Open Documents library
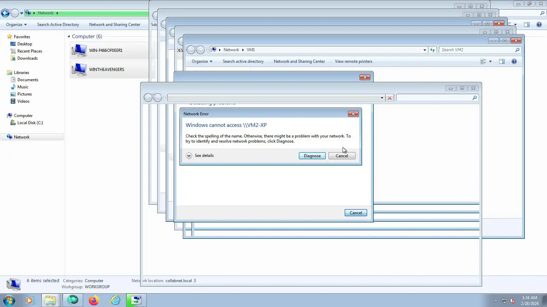 tap(28, 80)
